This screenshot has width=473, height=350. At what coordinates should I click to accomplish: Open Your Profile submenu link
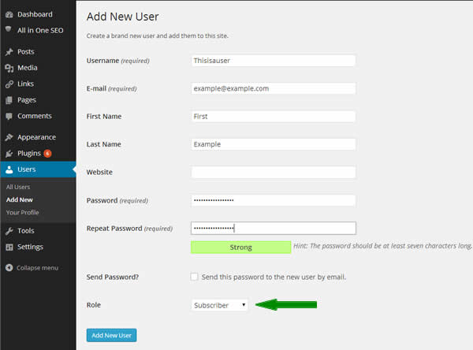22,212
